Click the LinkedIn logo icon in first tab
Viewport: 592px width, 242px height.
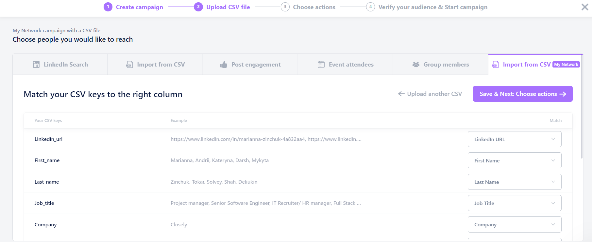36,65
